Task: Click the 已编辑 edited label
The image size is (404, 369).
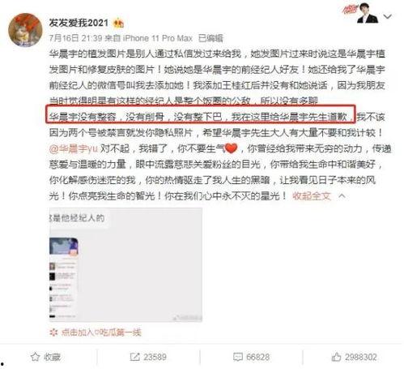Action: coord(211,38)
